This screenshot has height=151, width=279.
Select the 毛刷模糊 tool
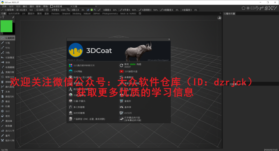[x=7, y=67]
